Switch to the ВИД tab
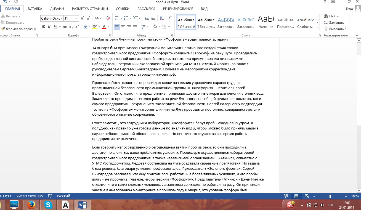Image resolution: width=377 pixels, height=212 pixels. click(204, 9)
